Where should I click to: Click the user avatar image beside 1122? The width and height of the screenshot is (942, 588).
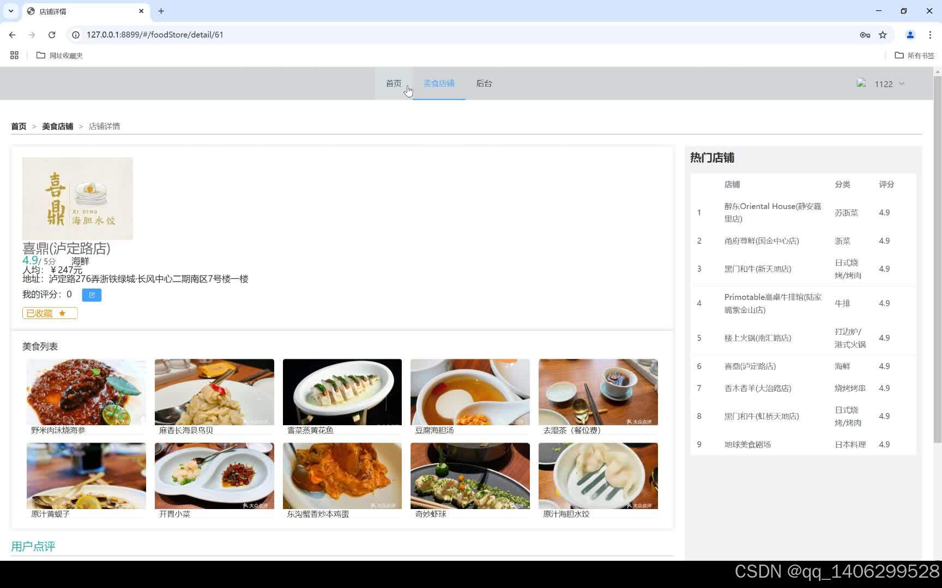click(861, 83)
